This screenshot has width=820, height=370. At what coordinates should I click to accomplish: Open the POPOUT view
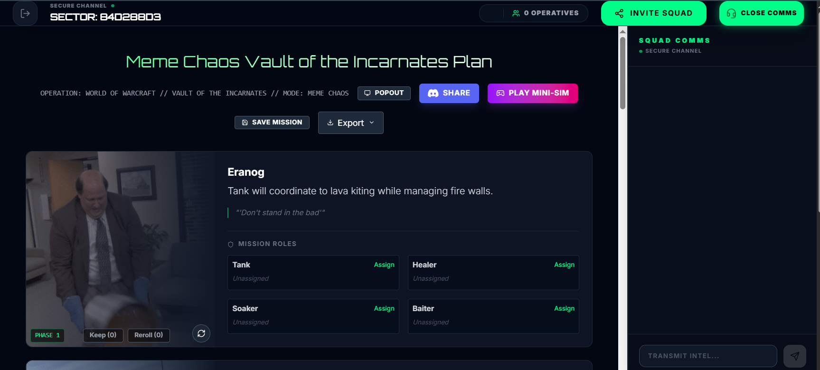click(384, 93)
